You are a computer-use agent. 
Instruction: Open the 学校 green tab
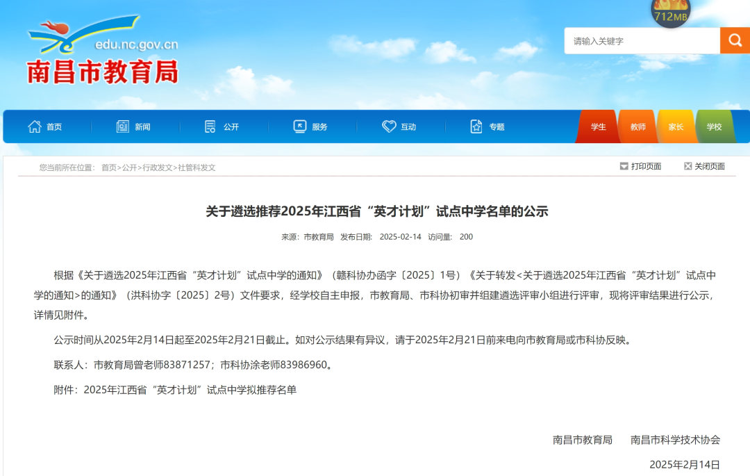[714, 127]
